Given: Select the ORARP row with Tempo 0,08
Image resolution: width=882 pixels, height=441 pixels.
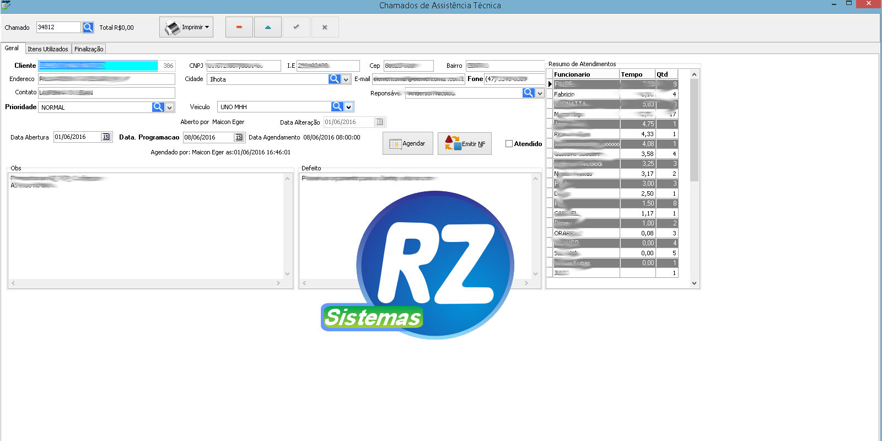Looking at the screenshot, I should tap(615, 233).
